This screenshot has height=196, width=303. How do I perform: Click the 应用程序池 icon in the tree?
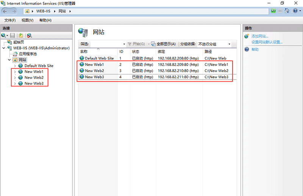click(x=15, y=54)
